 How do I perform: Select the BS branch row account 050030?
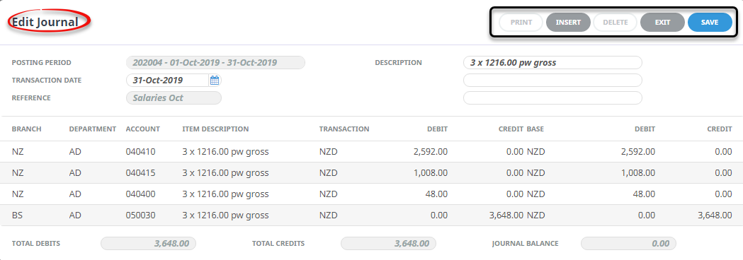[371, 215]
